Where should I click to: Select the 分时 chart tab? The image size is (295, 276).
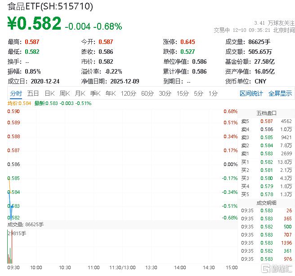[16, 93]
